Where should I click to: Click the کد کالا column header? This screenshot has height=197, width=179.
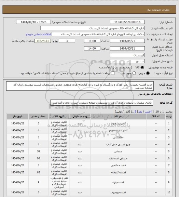tap(156, 117)
